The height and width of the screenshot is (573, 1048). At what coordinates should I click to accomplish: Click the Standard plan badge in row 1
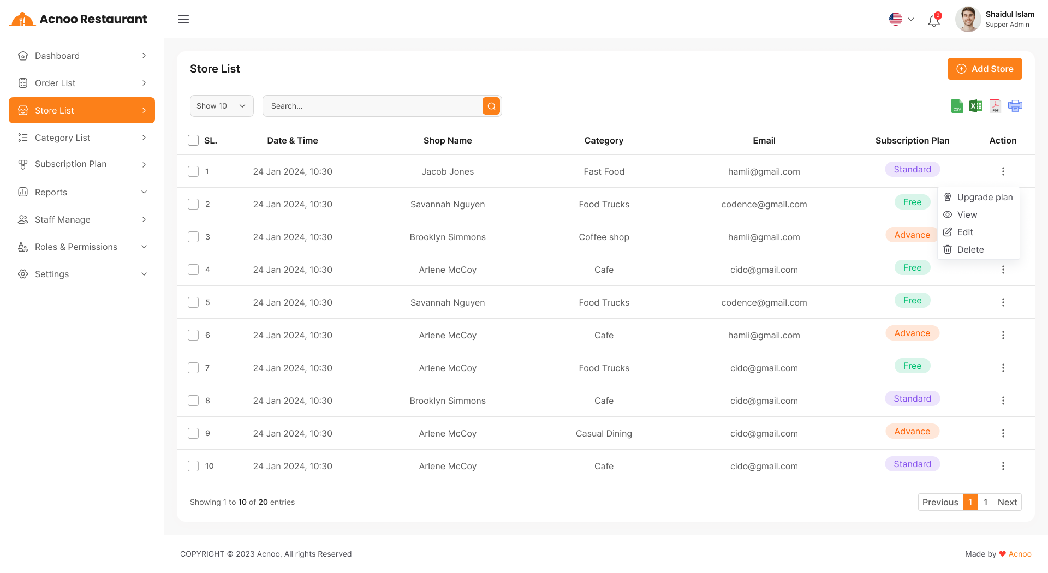912,169
